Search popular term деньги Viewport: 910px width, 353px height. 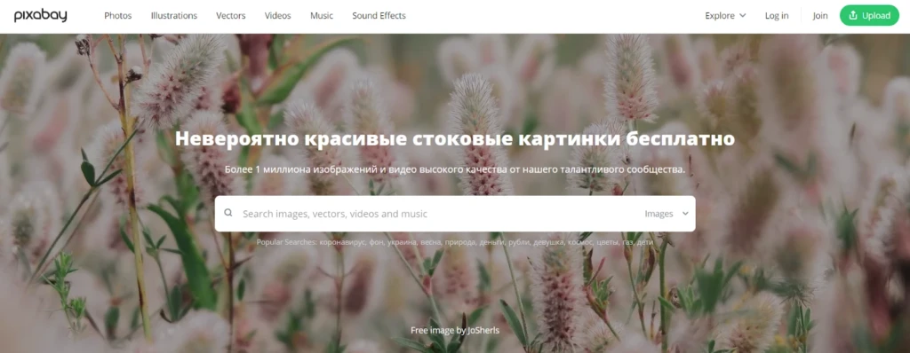click(x=492, y=242)
